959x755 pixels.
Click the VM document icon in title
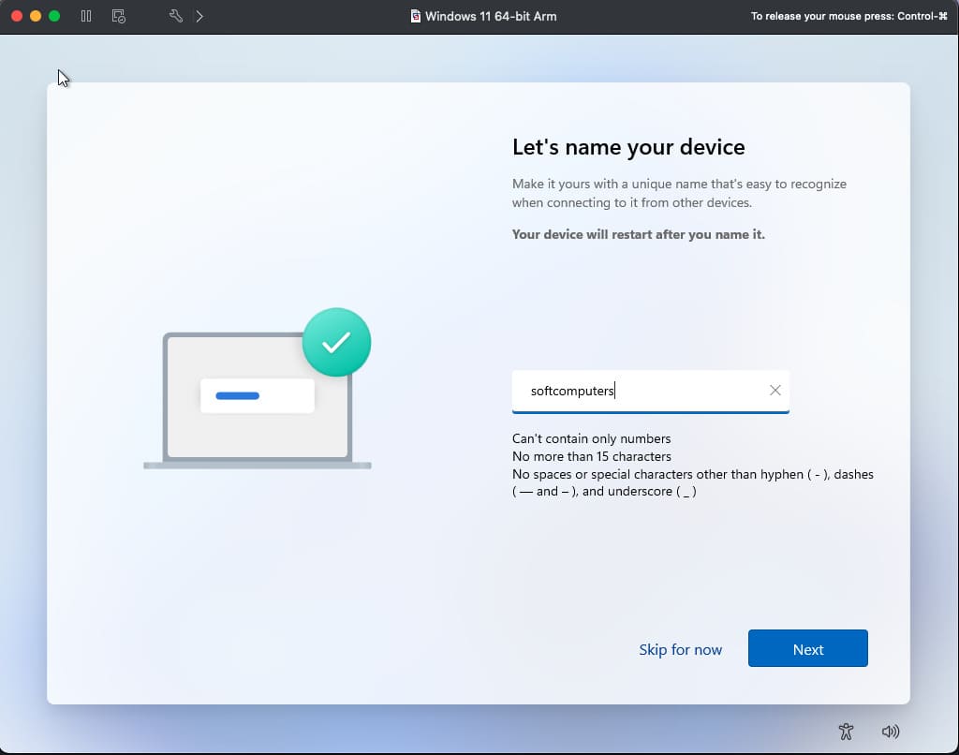(x=415, y=16)
